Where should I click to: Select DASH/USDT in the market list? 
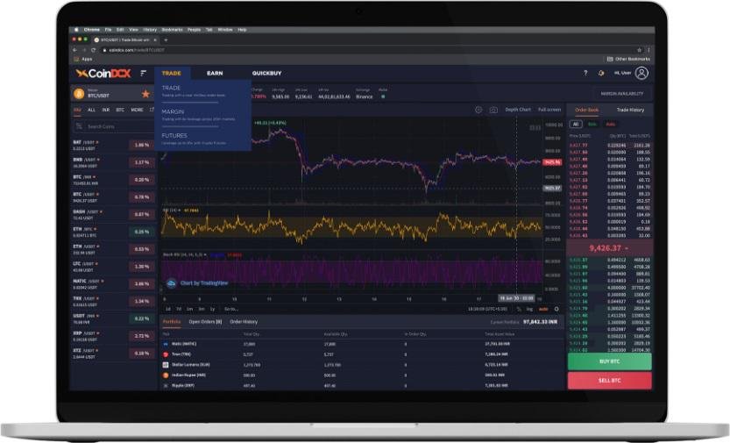pos(114,215)
